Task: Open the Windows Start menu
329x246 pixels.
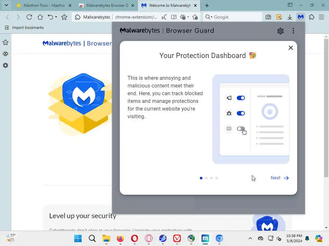Action: pos(78,238)
